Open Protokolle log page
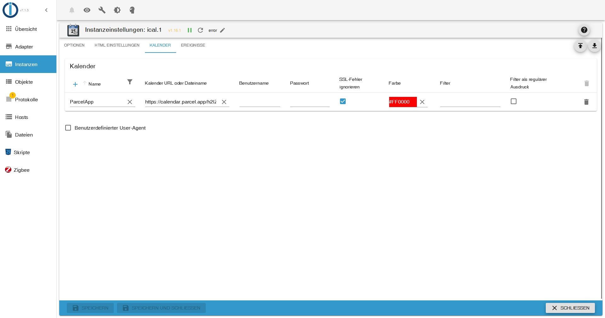The width and height of the screenshot is (605, 318). (28, 99)
